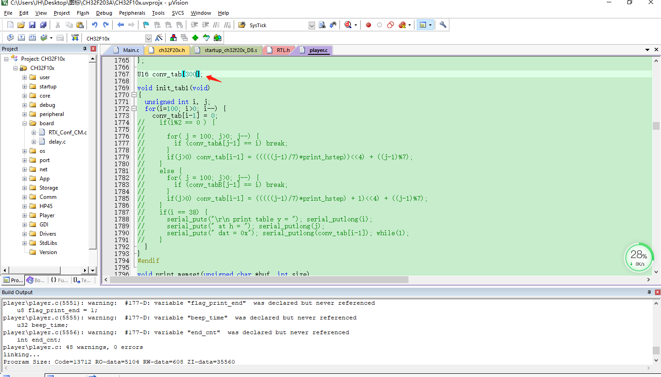Viewport: 661px width, 377px height.
Task: Paste from clipboard in toolbar
Action: pos(80,25)
